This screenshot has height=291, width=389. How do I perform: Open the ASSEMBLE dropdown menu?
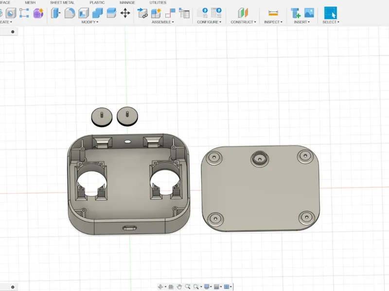(x=163, y=22)
